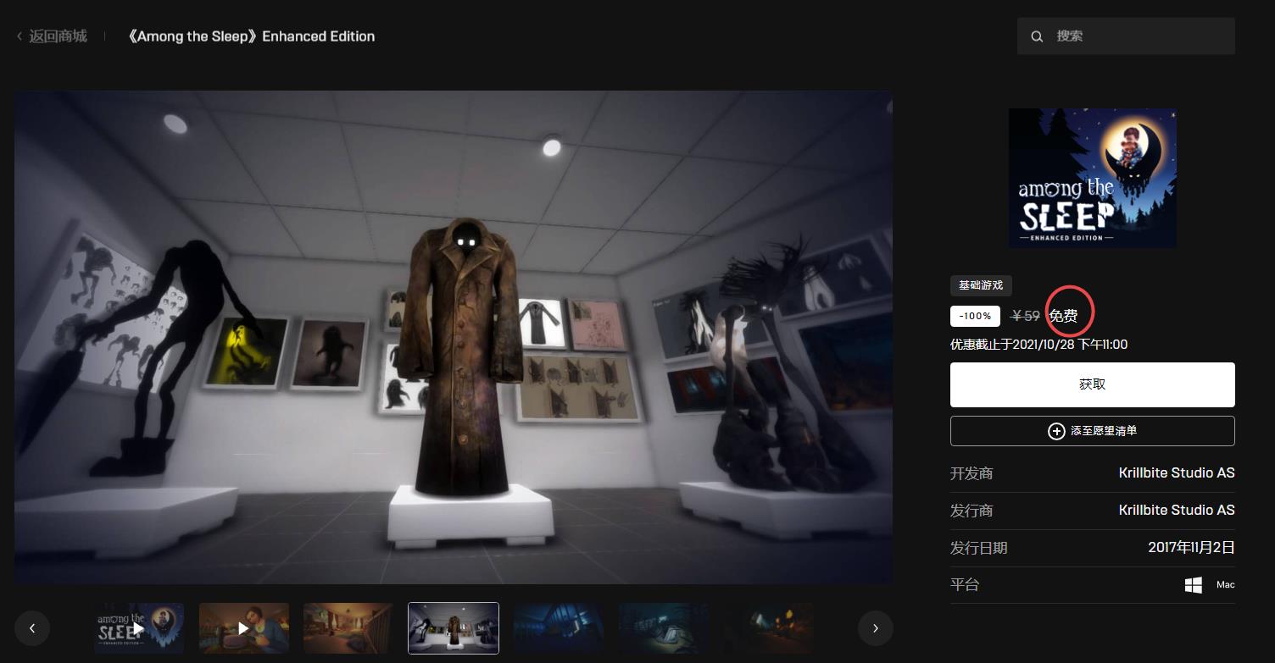The image size is (1275, 663).
Task: Click the Windows platform icon
Action: tap(1194, 585)
